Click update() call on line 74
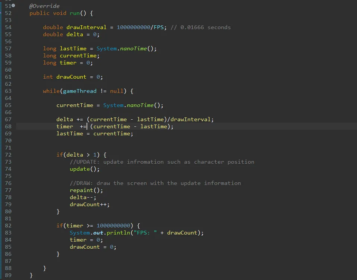The image size is (357, 280). click(x=85, y=169)
